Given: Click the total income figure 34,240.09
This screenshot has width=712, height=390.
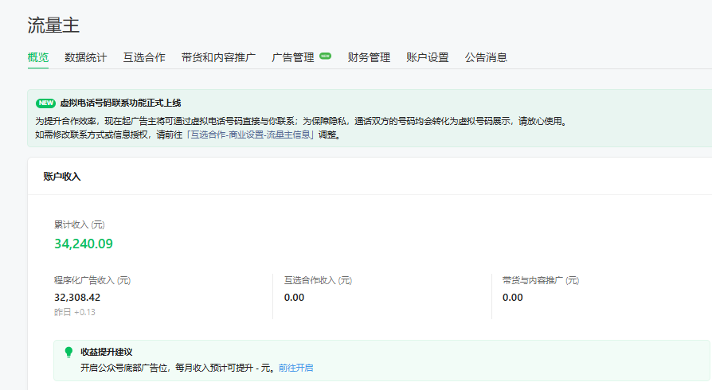Looking at the screenshot, I should click(x=84, y=244).
